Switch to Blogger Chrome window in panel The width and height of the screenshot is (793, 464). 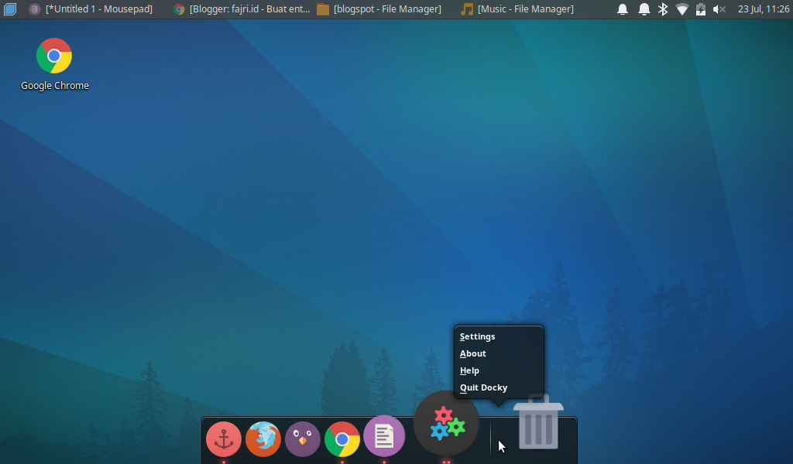click(242, 9)
